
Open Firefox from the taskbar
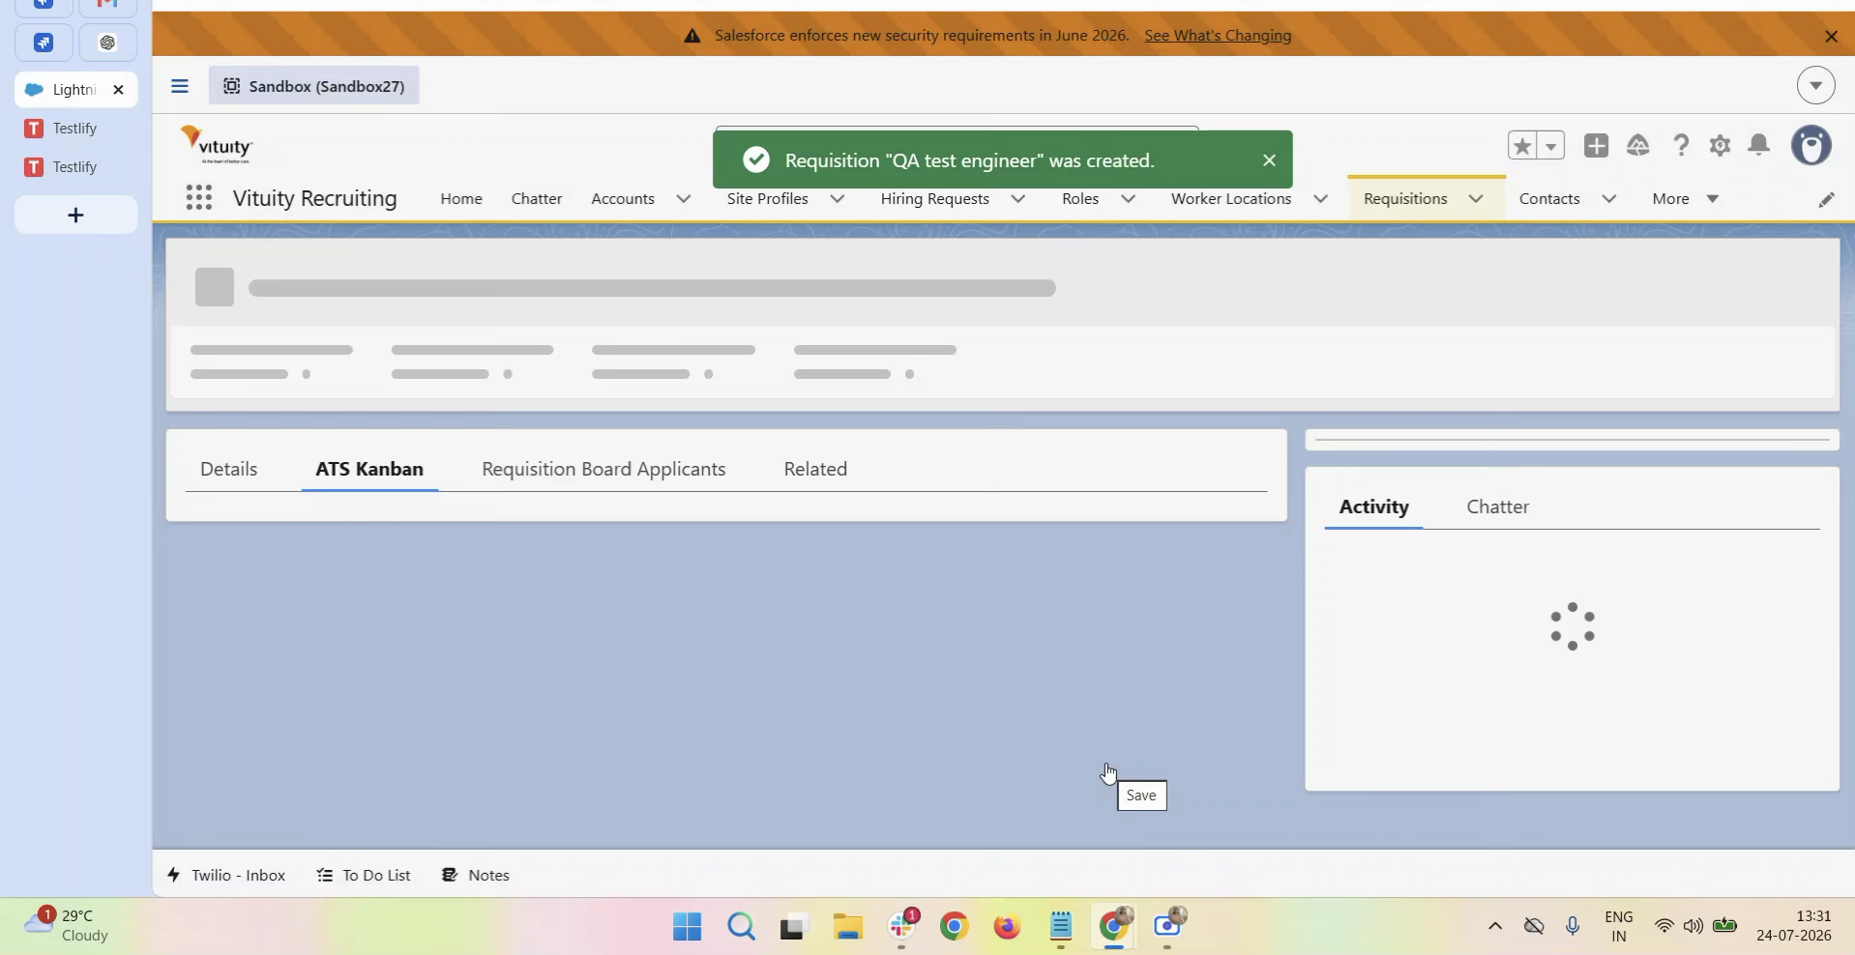1007,927
